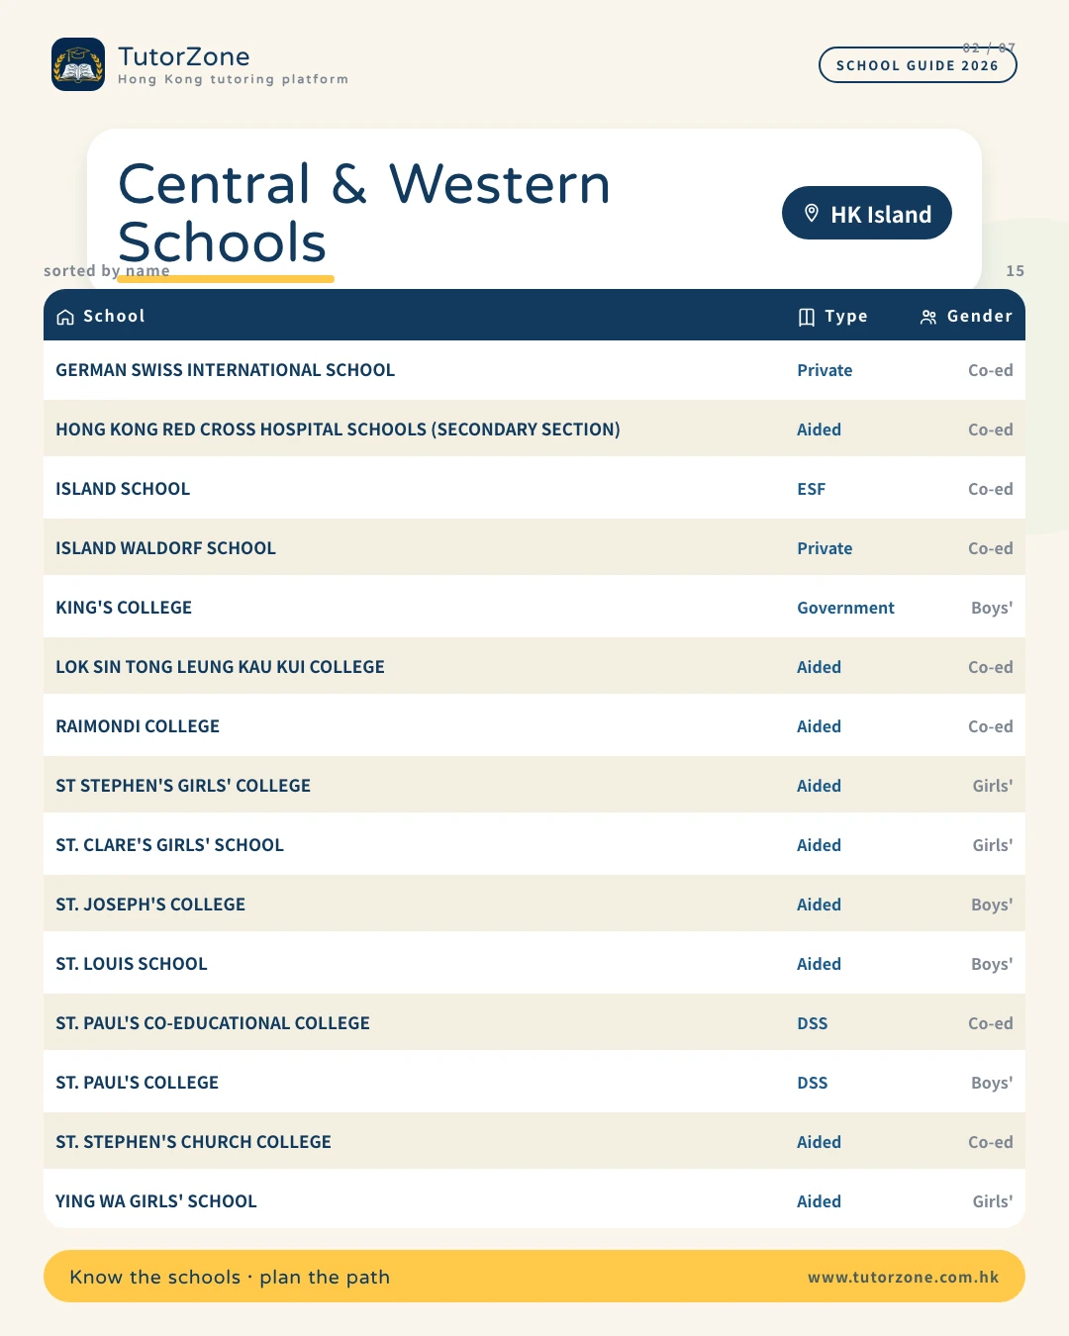Click the TutorZone book logo icon
1069x1336 pixels.
pos(78,64)
